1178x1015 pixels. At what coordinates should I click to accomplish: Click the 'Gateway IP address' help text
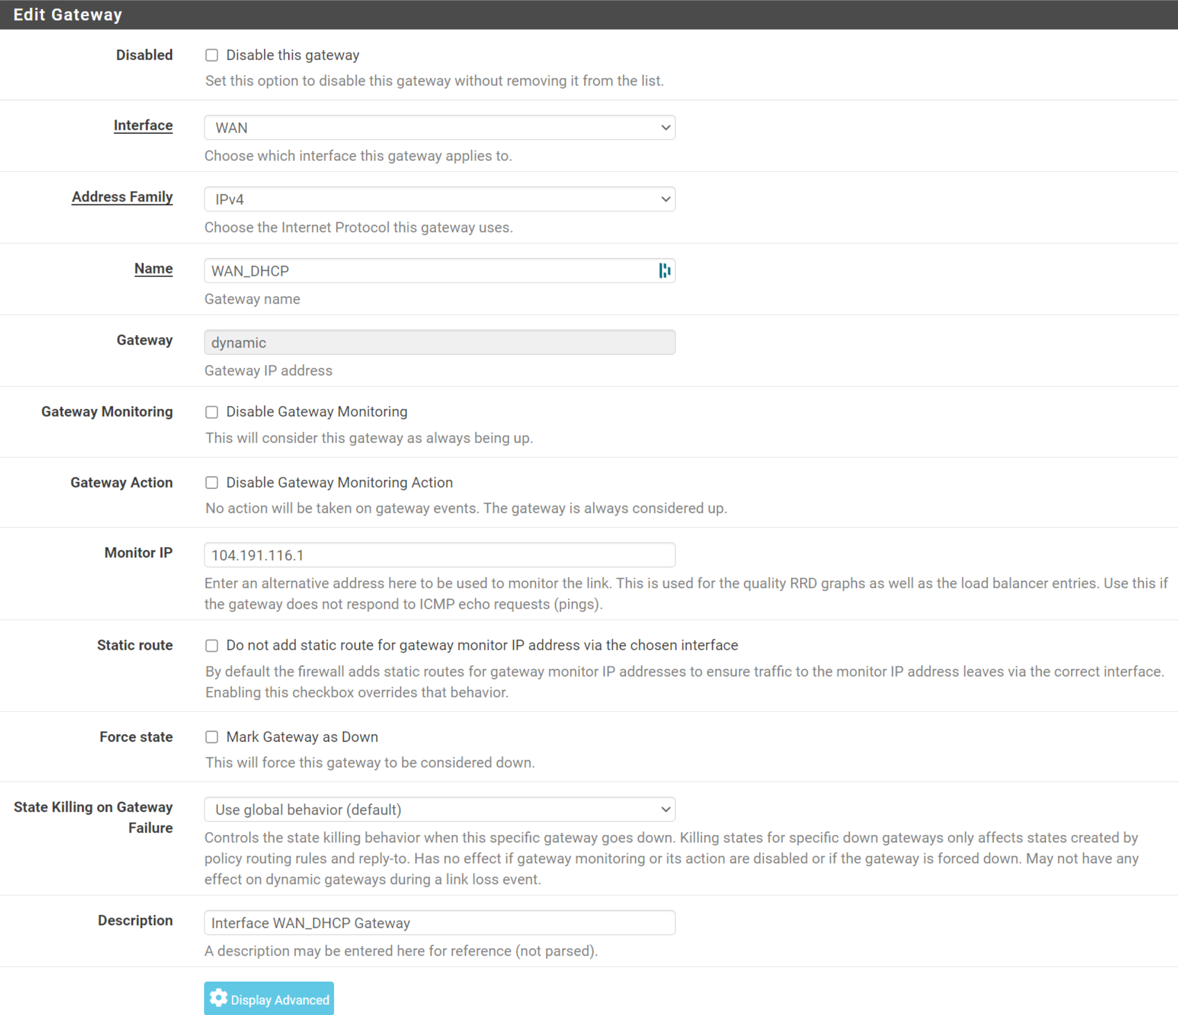(x=268, y=370)
